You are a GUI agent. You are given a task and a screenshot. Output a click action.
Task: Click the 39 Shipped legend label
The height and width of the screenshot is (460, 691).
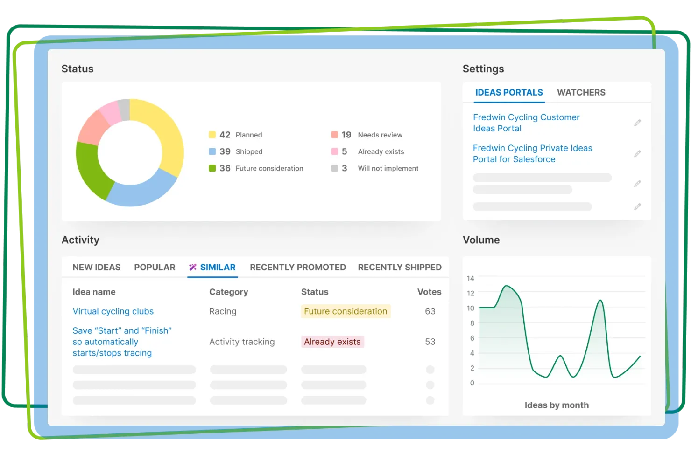click(241, 151)
